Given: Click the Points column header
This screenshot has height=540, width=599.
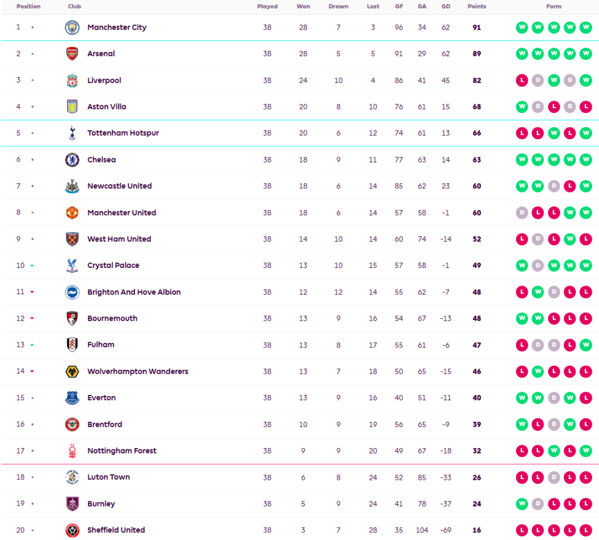Looking at the screenshot, I should (x=477, y=7).
